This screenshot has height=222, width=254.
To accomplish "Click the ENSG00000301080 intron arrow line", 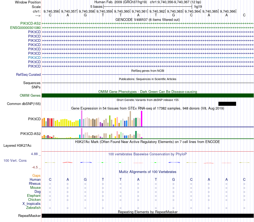I will point(148,28).
